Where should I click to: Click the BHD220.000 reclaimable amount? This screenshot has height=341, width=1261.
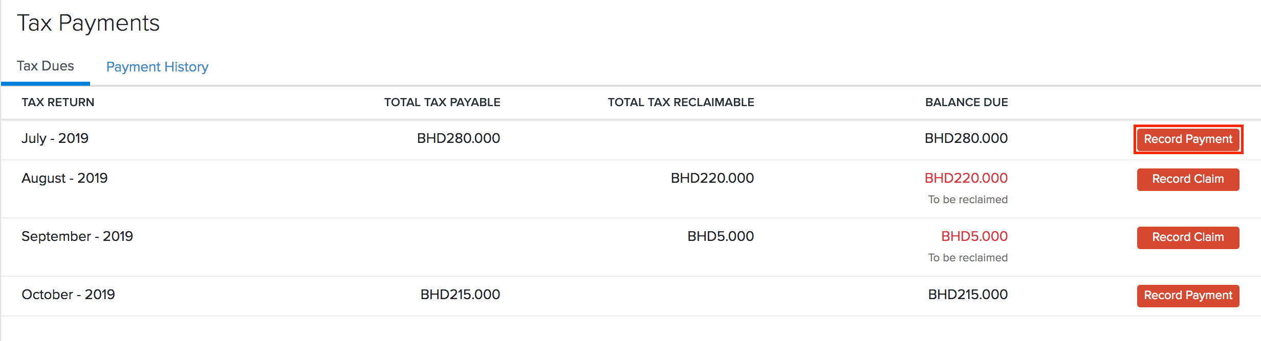(712, 178)
